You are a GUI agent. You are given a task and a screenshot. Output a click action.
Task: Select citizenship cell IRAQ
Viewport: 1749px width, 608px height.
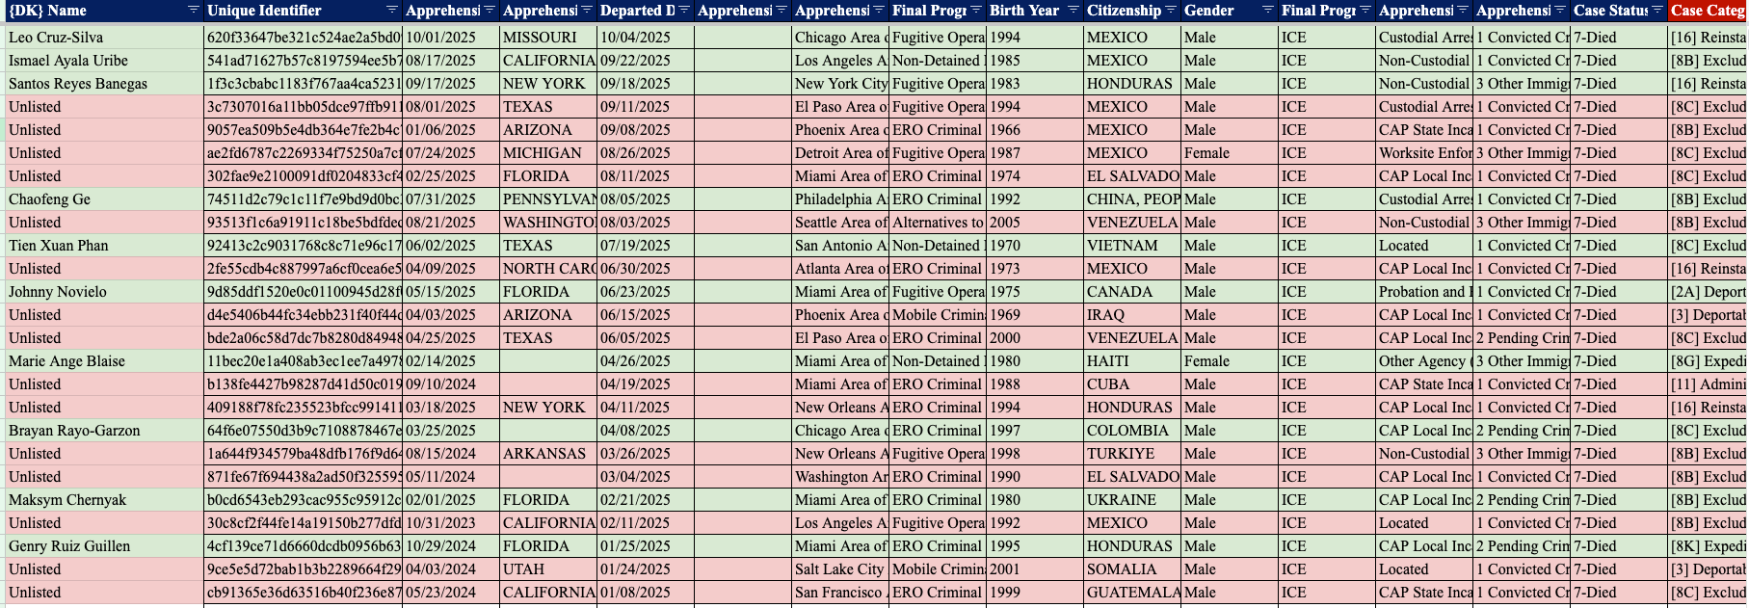pyautogui.click(x=1132, y=315)
